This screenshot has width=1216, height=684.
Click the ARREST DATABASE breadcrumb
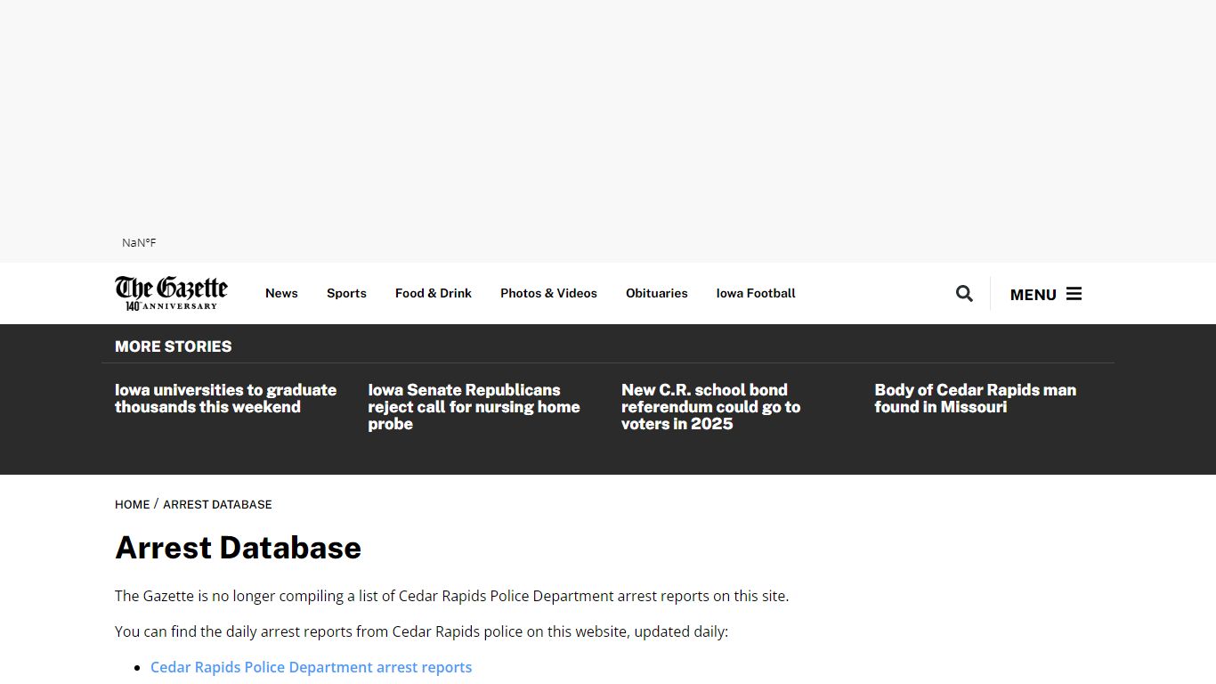[x=217, y=504]
